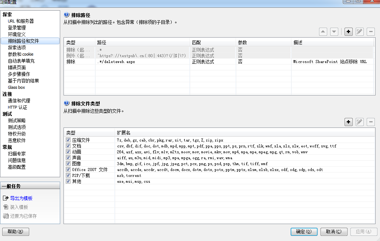The image size is (380, 241).
Task: Edit the selected excluded file type
Action: pyautogui.click(x=360, y=122)
